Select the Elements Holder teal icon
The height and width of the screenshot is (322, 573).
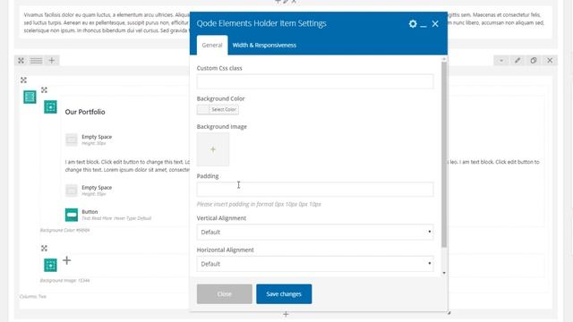click(30, 97)
